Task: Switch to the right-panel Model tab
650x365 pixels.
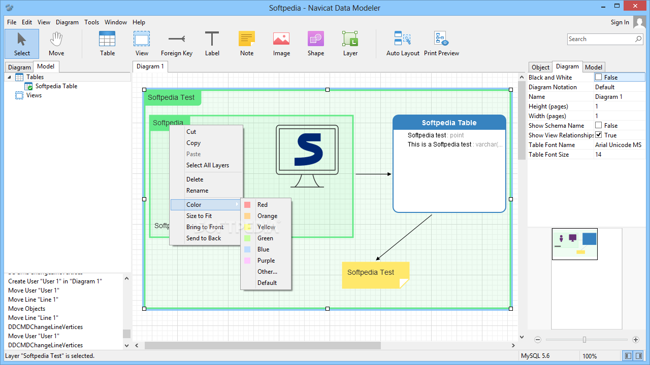Action: [x=593, y=67]
